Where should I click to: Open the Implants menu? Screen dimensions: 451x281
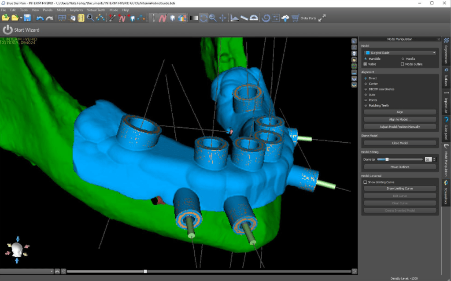pyautogui.click(x=77, y=10)
